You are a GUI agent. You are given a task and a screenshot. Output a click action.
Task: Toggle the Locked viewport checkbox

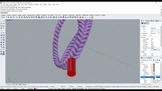coord(151,35)
